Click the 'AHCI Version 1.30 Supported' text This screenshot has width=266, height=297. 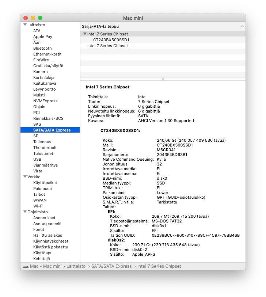tap(166, 121)
